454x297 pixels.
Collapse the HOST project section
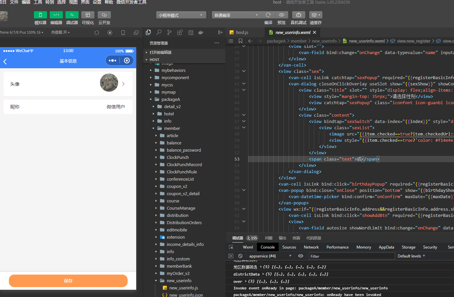[x=184, y=60]
